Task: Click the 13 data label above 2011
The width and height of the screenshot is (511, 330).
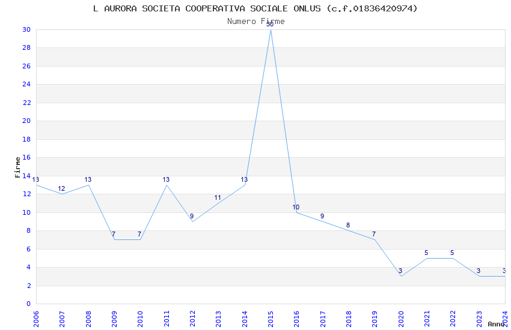Action: [166, 179]
